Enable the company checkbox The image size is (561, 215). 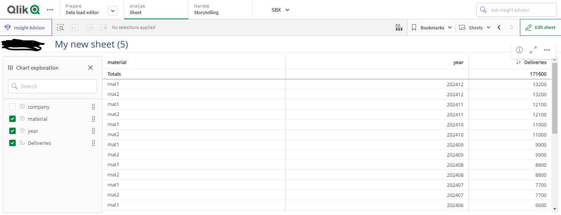[12, 107]
